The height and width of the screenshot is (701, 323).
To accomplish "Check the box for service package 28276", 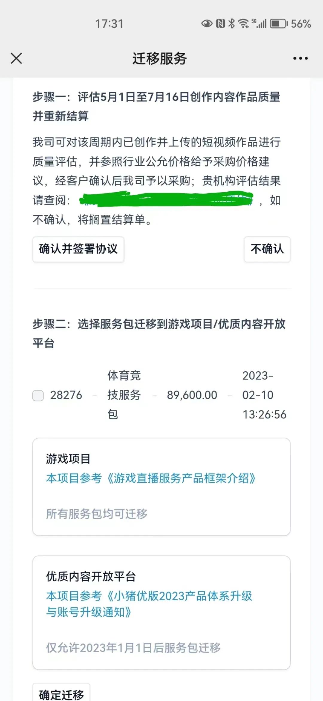I will 38,395.
